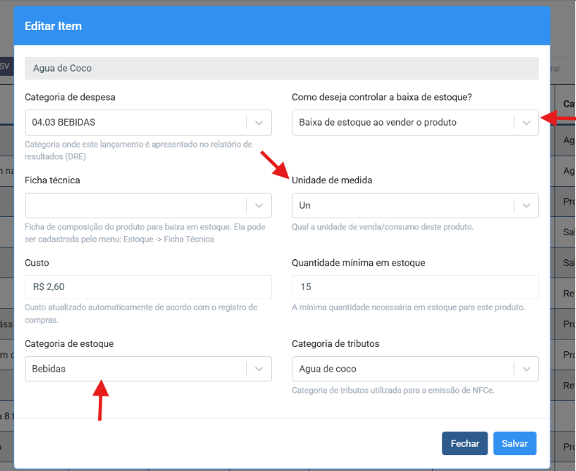Open the 'Agua de coco' tributos dropdown
The image size is (576, 471).
415,369
